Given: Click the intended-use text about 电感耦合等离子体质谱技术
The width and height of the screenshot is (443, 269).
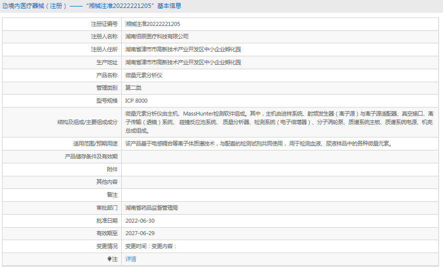Looking at the screenshot, I should [x=259, y=143].
